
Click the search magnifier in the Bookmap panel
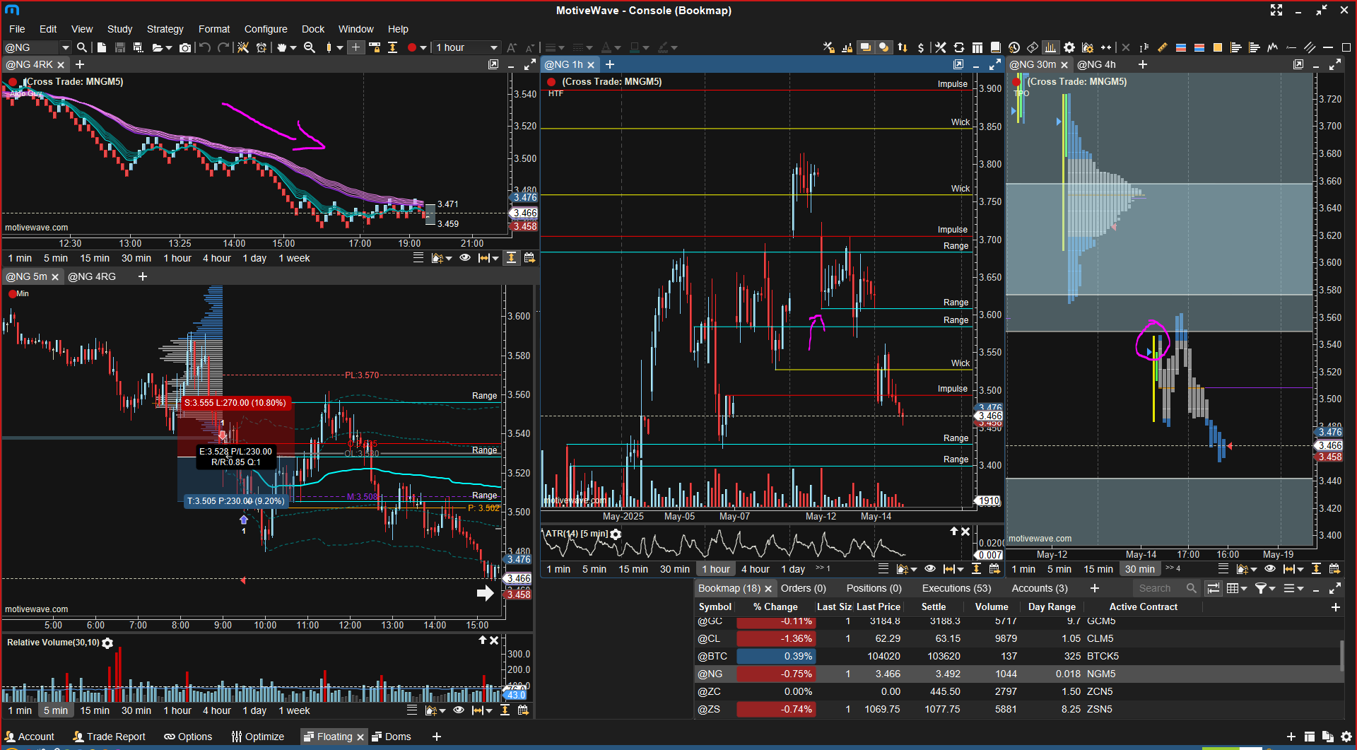[x=1192, y=588]
